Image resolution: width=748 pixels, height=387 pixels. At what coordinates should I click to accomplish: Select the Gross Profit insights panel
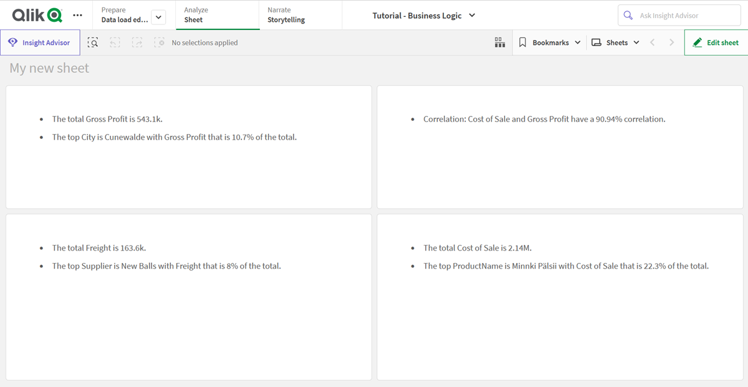pos(189,147)
